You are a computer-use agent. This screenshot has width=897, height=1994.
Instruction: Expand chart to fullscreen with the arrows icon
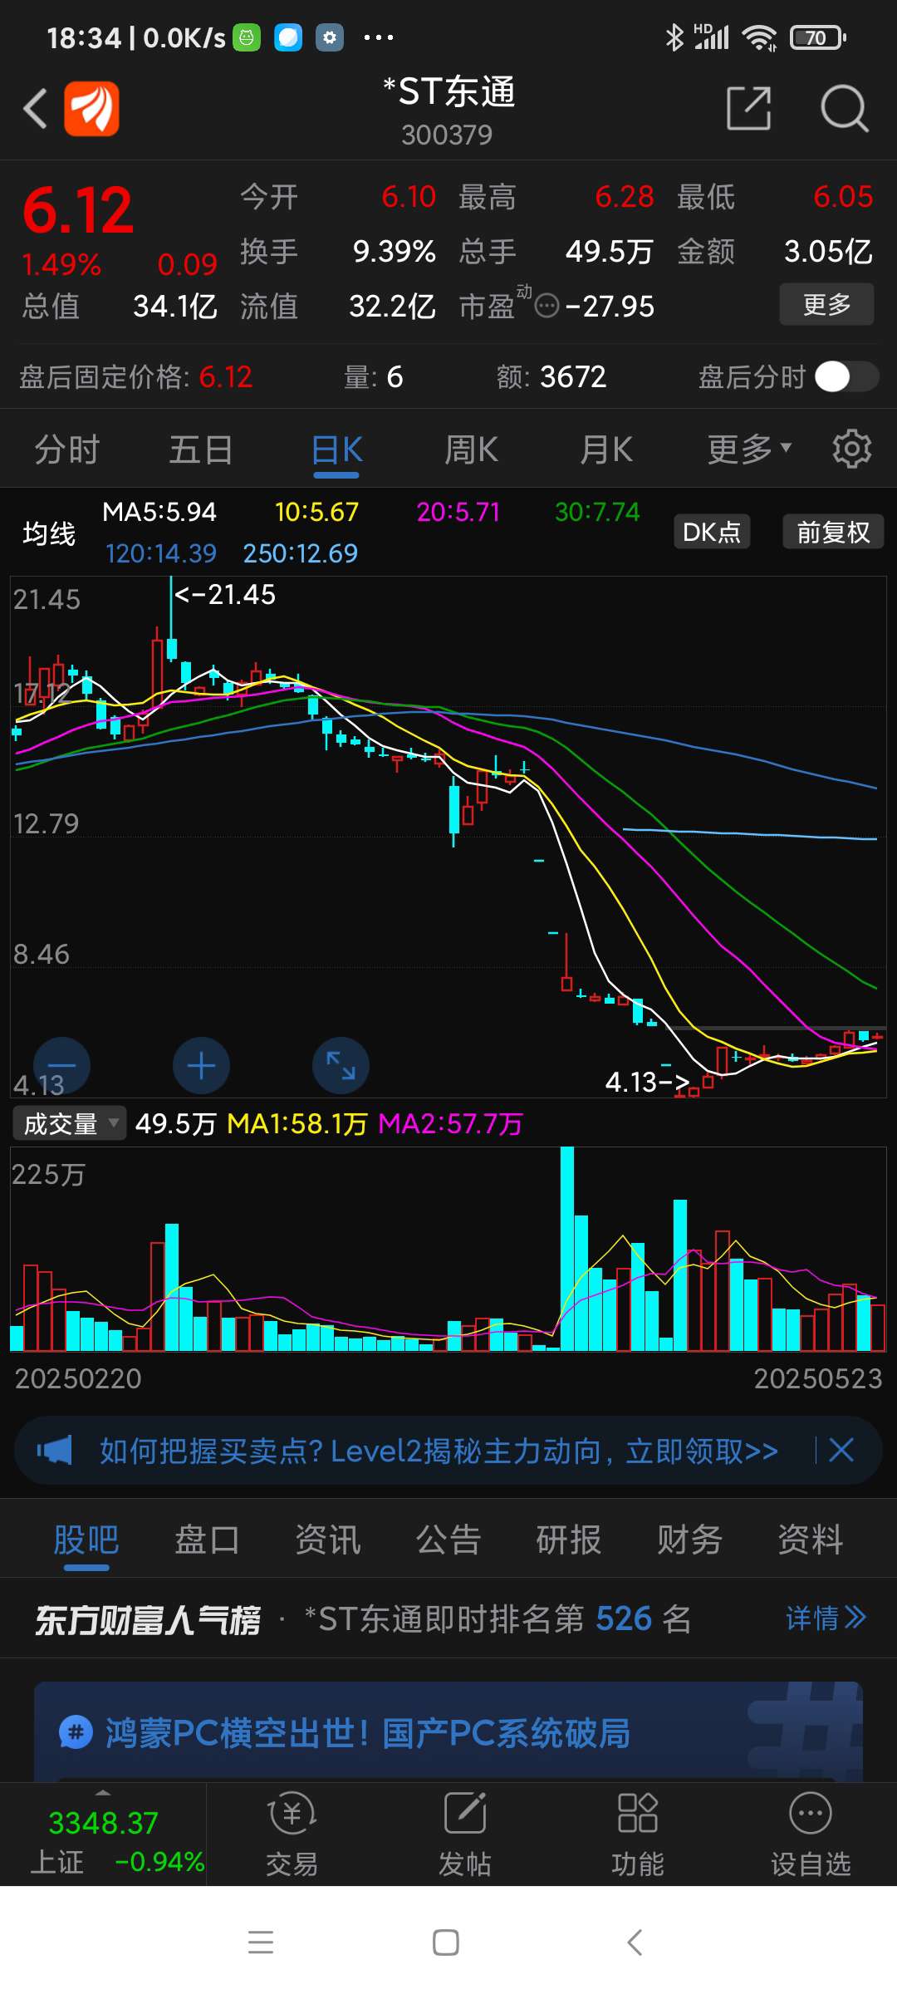click(x=341, y=1066)
